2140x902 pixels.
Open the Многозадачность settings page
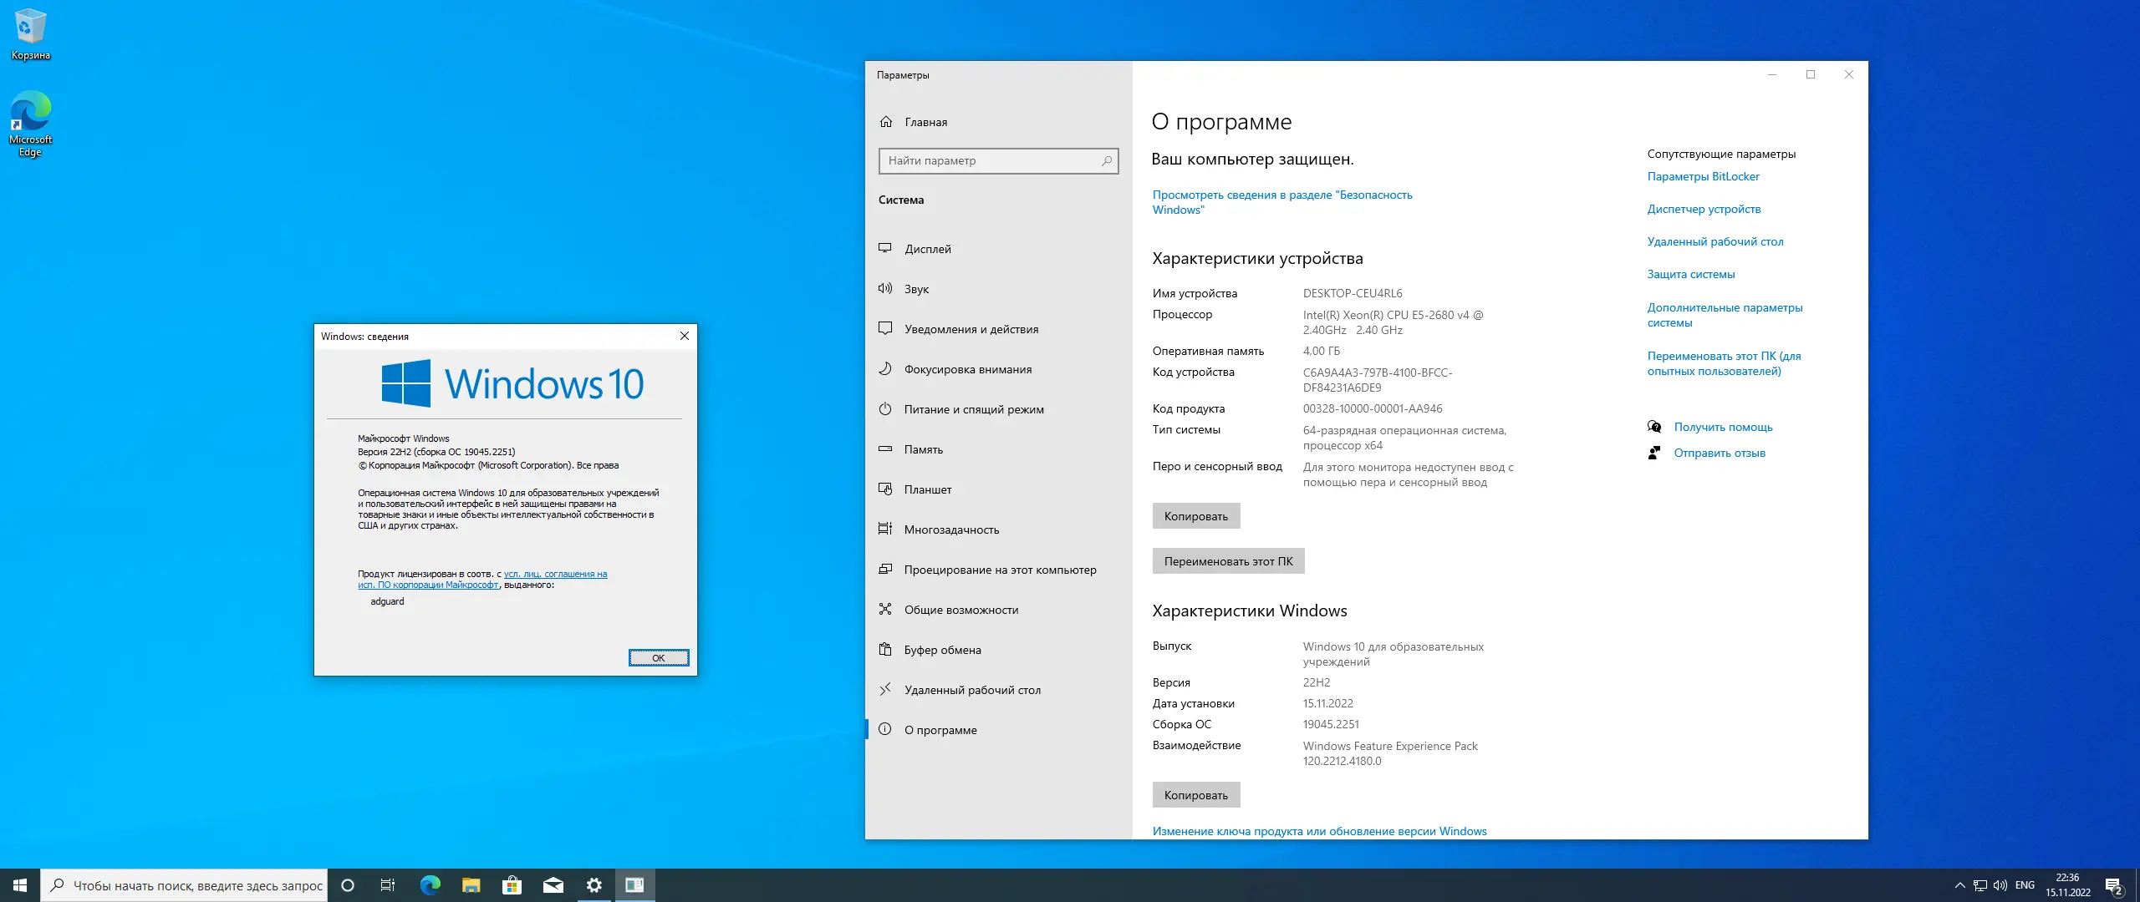pyautogui.click(x=951, y=530)
